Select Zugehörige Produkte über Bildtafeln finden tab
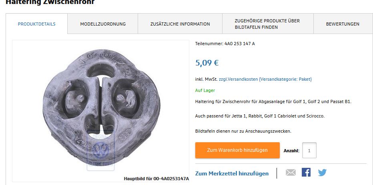The width and height of the screenshot is (373, 185). [268, 24]
